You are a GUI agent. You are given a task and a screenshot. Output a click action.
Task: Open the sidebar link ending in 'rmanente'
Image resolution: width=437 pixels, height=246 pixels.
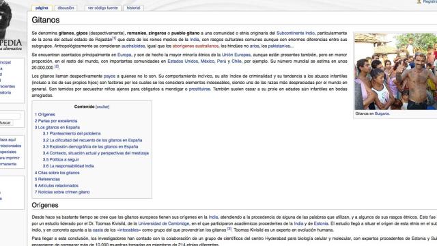coord(8,164)
